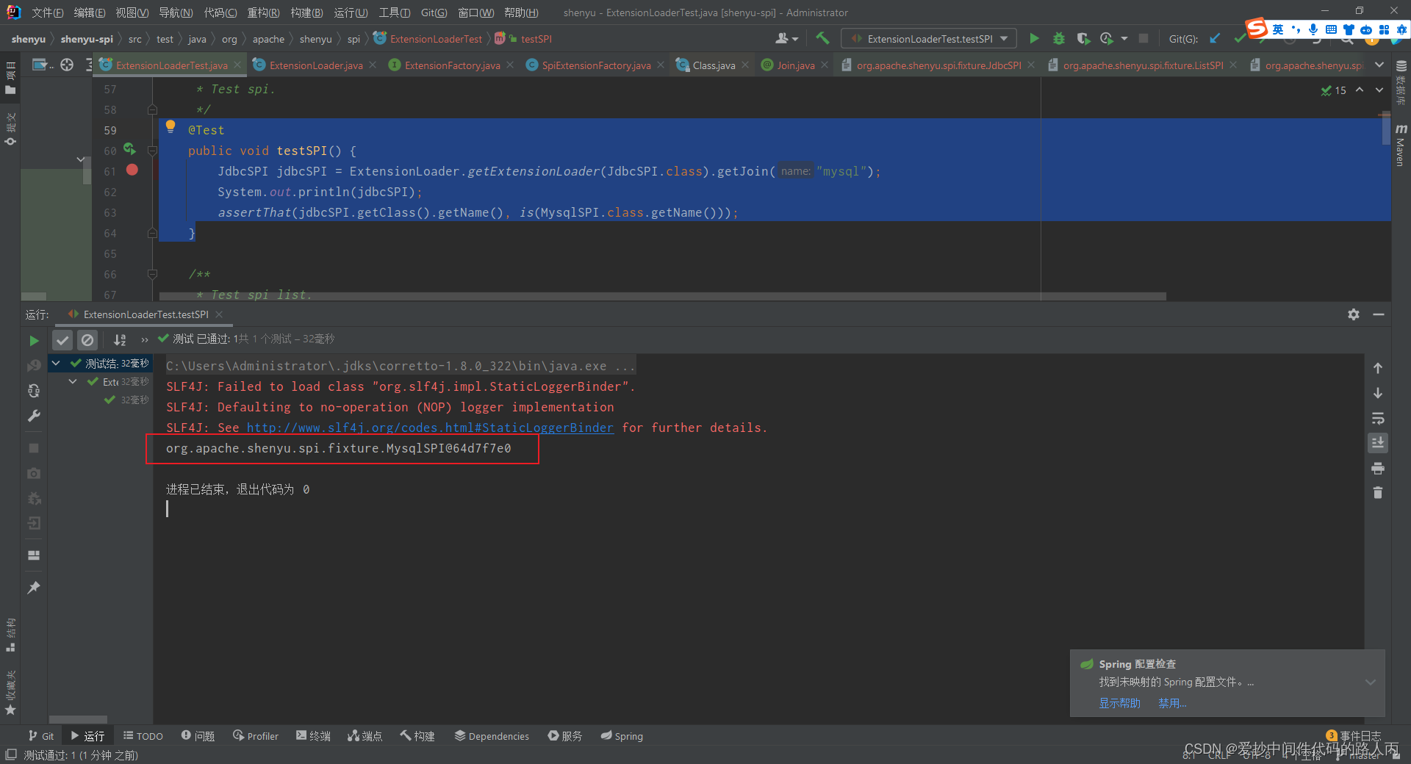Screen dimensions: 1411x764
Task: Open the 重构(R) menu
Action: click(x=263, y=12)
